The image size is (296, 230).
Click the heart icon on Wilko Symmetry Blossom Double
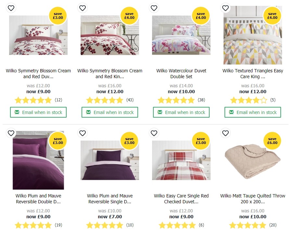(x=11, y=8)
